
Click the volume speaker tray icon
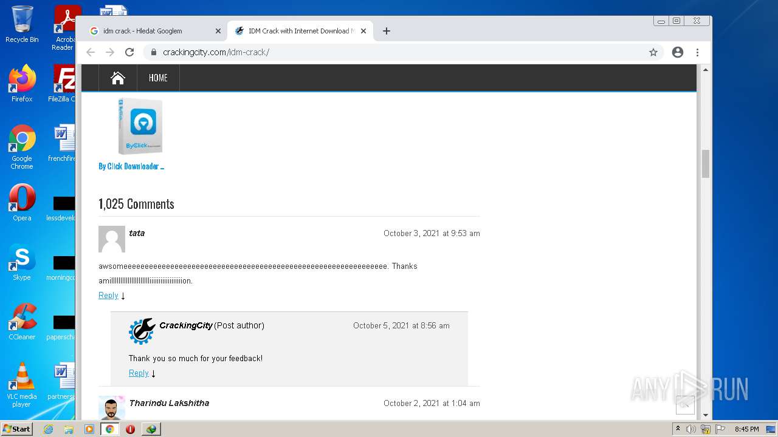click(691, 429)
